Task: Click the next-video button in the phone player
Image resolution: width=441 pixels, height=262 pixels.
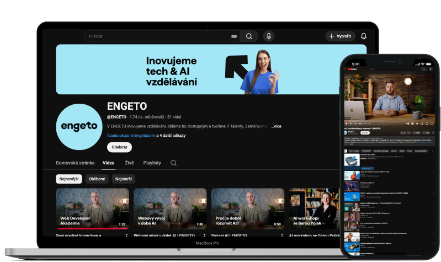Action: click(x=351, y=124)
